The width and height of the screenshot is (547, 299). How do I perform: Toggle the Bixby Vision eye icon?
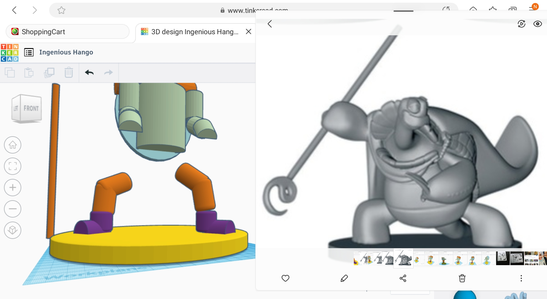538,24
